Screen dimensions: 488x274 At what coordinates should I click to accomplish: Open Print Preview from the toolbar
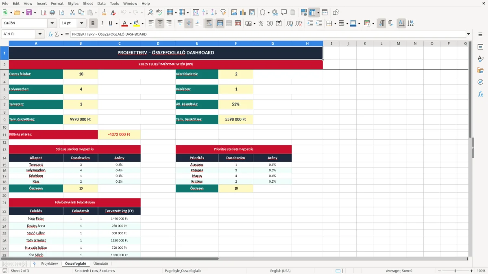(x=61, y=13)
